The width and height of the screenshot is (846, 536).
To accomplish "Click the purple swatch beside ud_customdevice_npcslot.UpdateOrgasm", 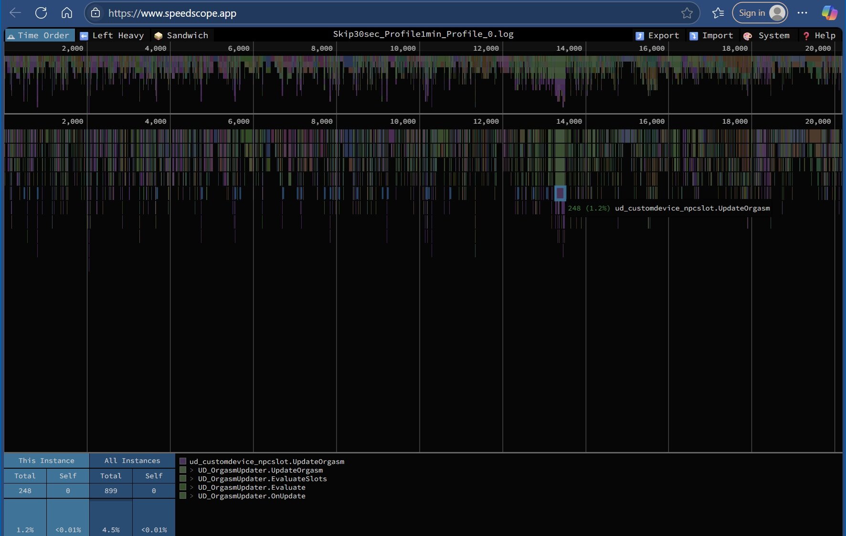I will point(183,461).
